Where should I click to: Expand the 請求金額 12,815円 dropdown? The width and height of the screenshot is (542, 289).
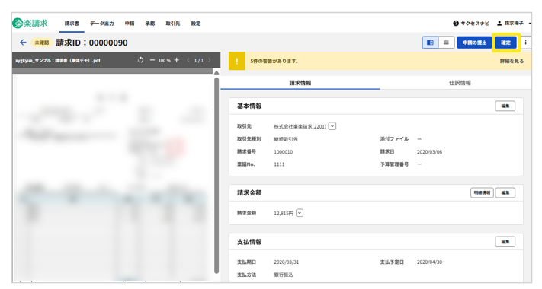300,213
